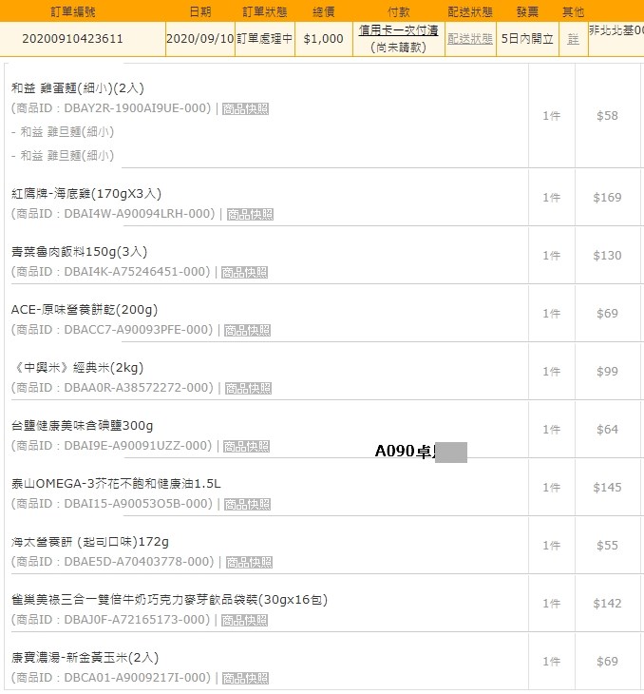Image resolution: width=644 pixels, height=694 pixels.
Task: Open 商品快照 for 和益 雞蛋麵
Action: pos(245,109)
